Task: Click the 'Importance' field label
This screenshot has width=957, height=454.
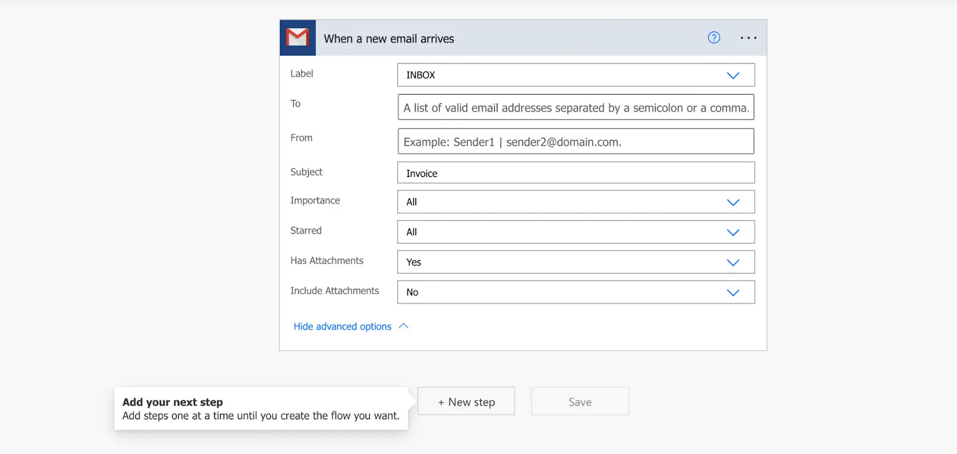Action: [x=315, y=200]
